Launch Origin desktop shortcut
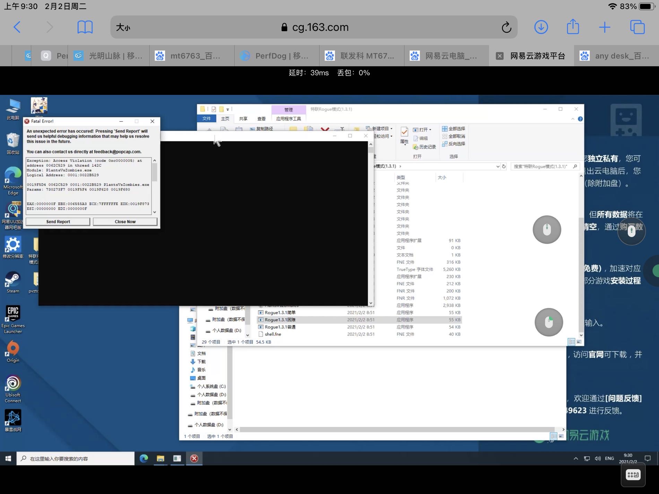Viewport: 659px width, 494px height. [x=13, y=352]
